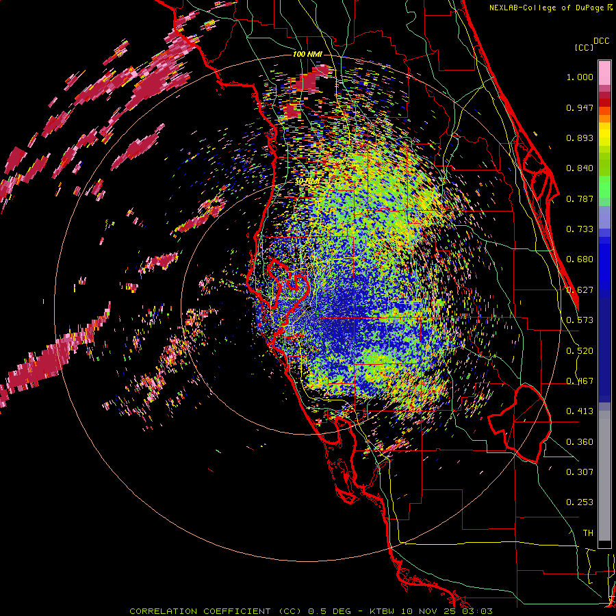Viewport: 616px width, 616px height.
Task: Click the 0.413 scale value
Action: (x=580, y=411)
